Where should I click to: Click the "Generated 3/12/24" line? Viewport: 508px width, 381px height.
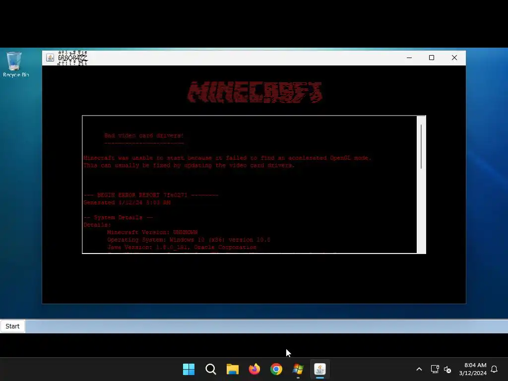[127, 202]
